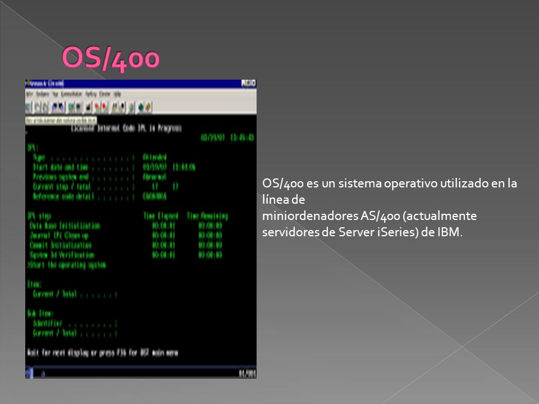This screenshot has width=539, height=404.
Task: Open the Comunicación menu in emulator window
Action: 71,94
